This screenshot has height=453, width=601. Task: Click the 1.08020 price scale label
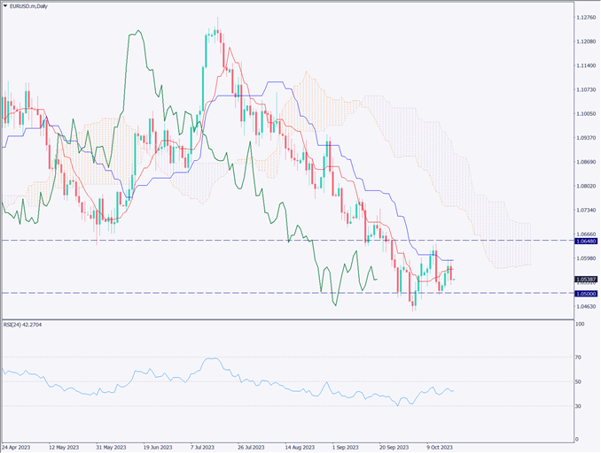click(586, 186)
